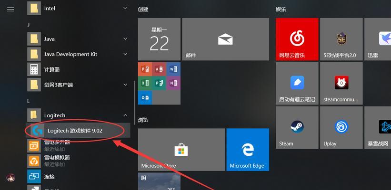Click the Java Development Kit label

[x=70, y=54]
